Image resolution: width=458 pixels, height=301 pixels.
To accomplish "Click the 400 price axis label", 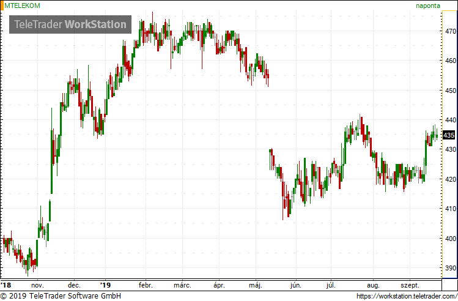I will 451,239.
